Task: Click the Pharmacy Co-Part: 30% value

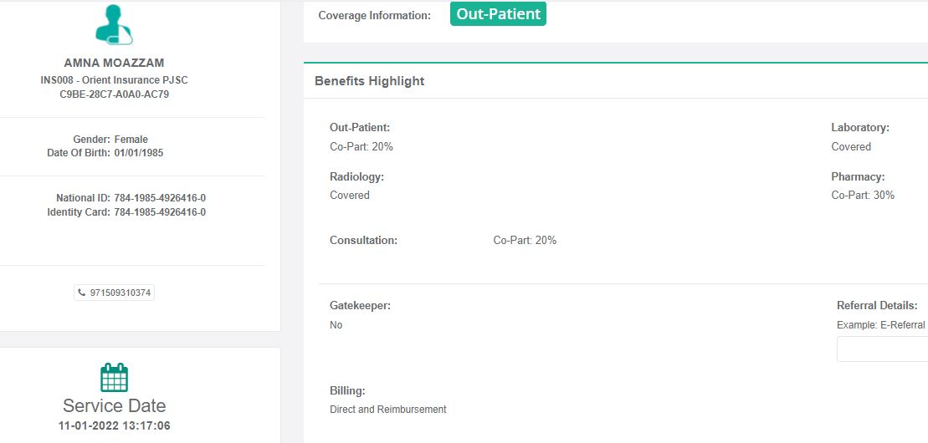Action: coord(863,195)
